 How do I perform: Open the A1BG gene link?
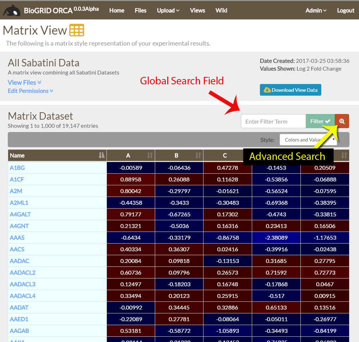[17, 168]
